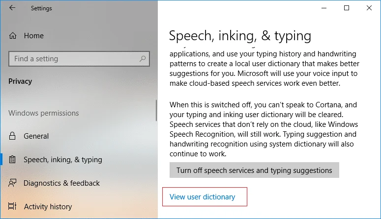Image resolution: width=381 pixels, height=219 pixels.
Task: Maximize the Settings window
Action: [x=347, y=8]
